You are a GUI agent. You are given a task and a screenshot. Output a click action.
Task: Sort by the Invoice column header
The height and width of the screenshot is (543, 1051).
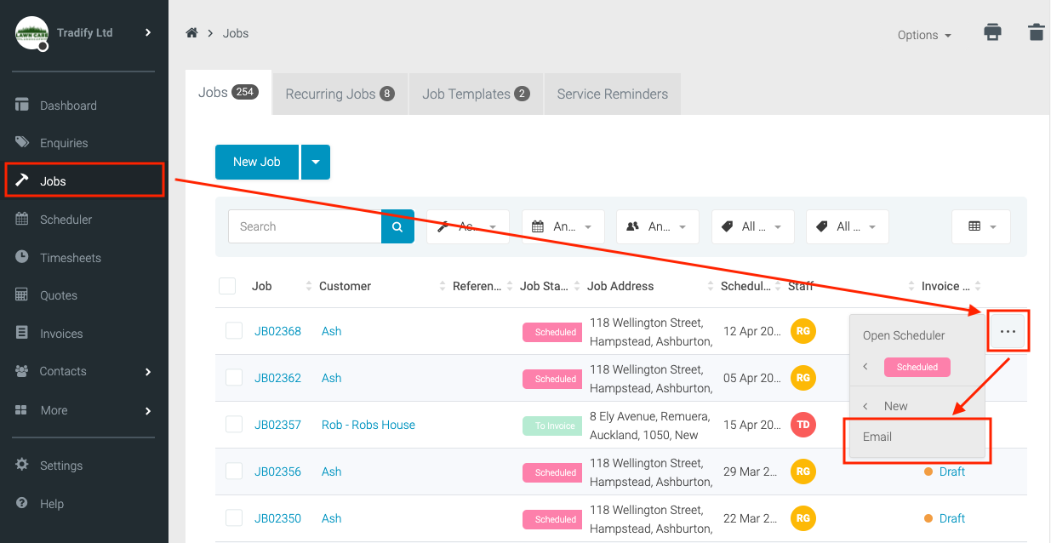(945, 286)
